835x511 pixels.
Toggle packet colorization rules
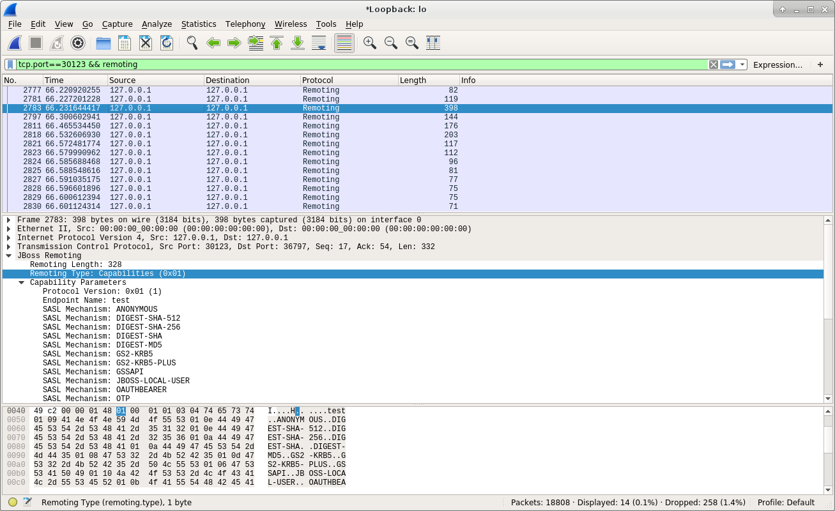(x=344, y=43)
